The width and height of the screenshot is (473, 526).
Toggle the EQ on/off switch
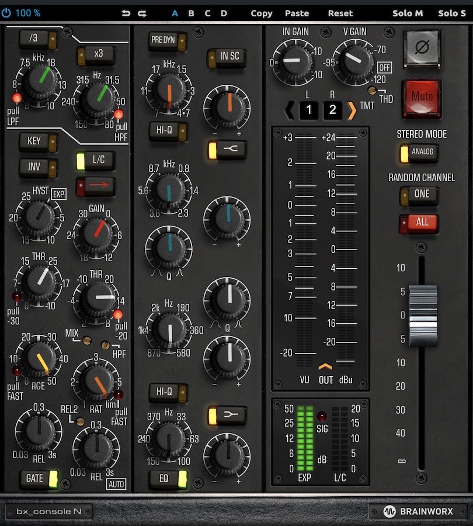click(x=168, y=478)
